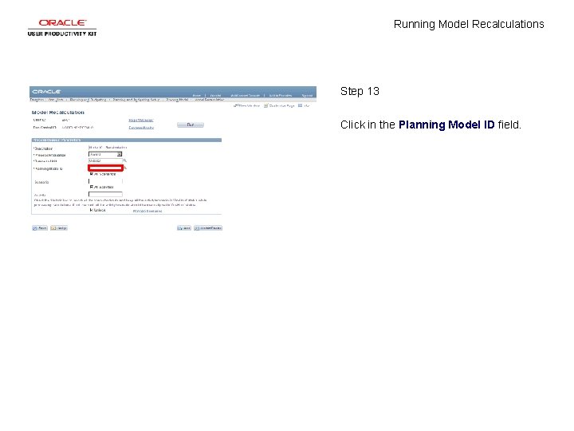The width and height of the screenshot is (574, 431).
Task: Click the Planning Model ID lookup magnifier icon
Action: coord(125,168)
